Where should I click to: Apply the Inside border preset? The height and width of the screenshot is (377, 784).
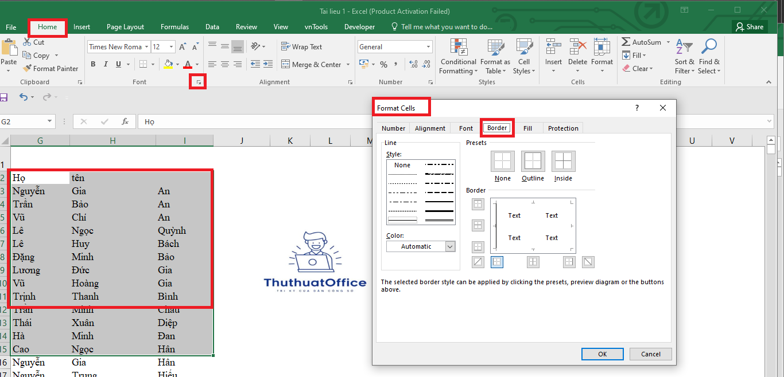tap(563, 161)
